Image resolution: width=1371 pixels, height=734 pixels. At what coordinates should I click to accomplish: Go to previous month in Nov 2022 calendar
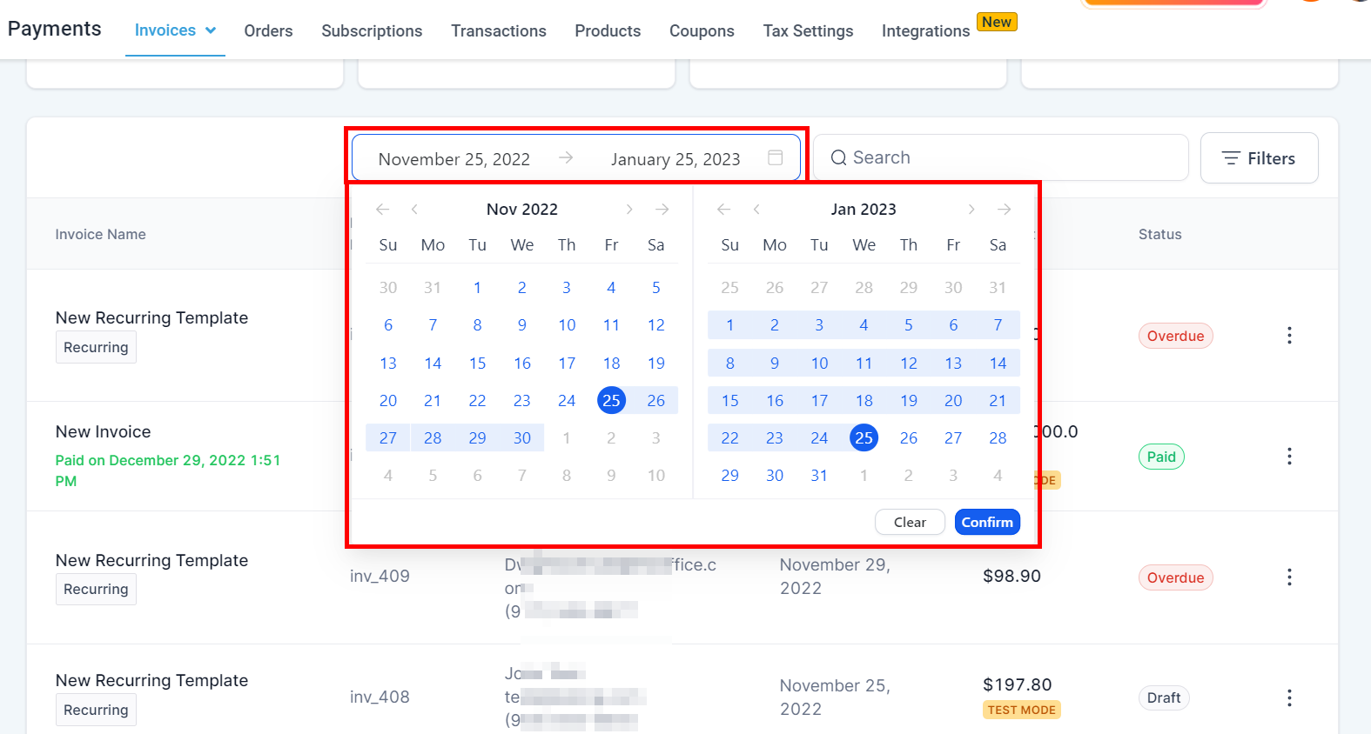(x=415, y=210)
